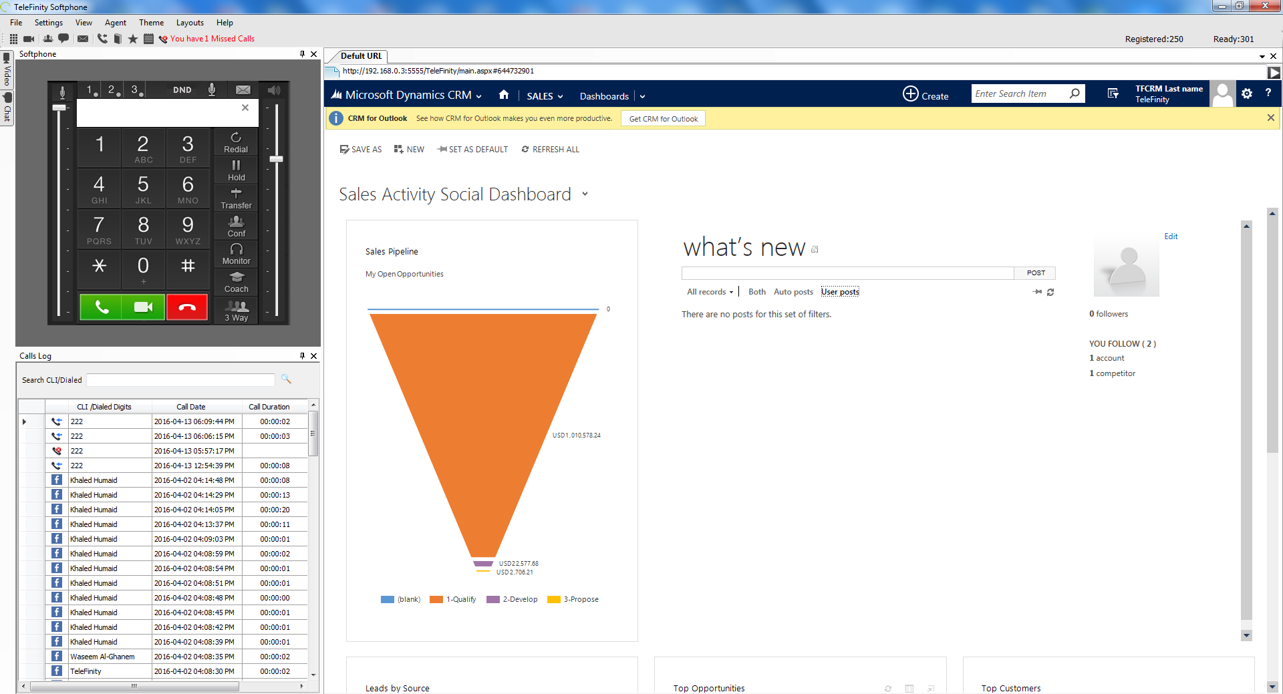The height and width of the screenshot is (694, 1283).
Task: Open the Settings menu
Action: click(x=49, y=23)
